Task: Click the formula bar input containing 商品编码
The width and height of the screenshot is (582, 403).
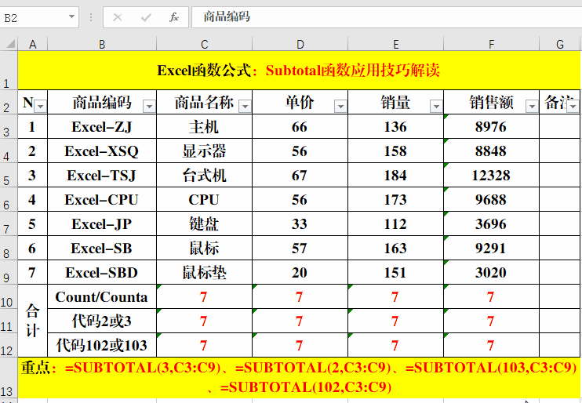Action: 387,17
